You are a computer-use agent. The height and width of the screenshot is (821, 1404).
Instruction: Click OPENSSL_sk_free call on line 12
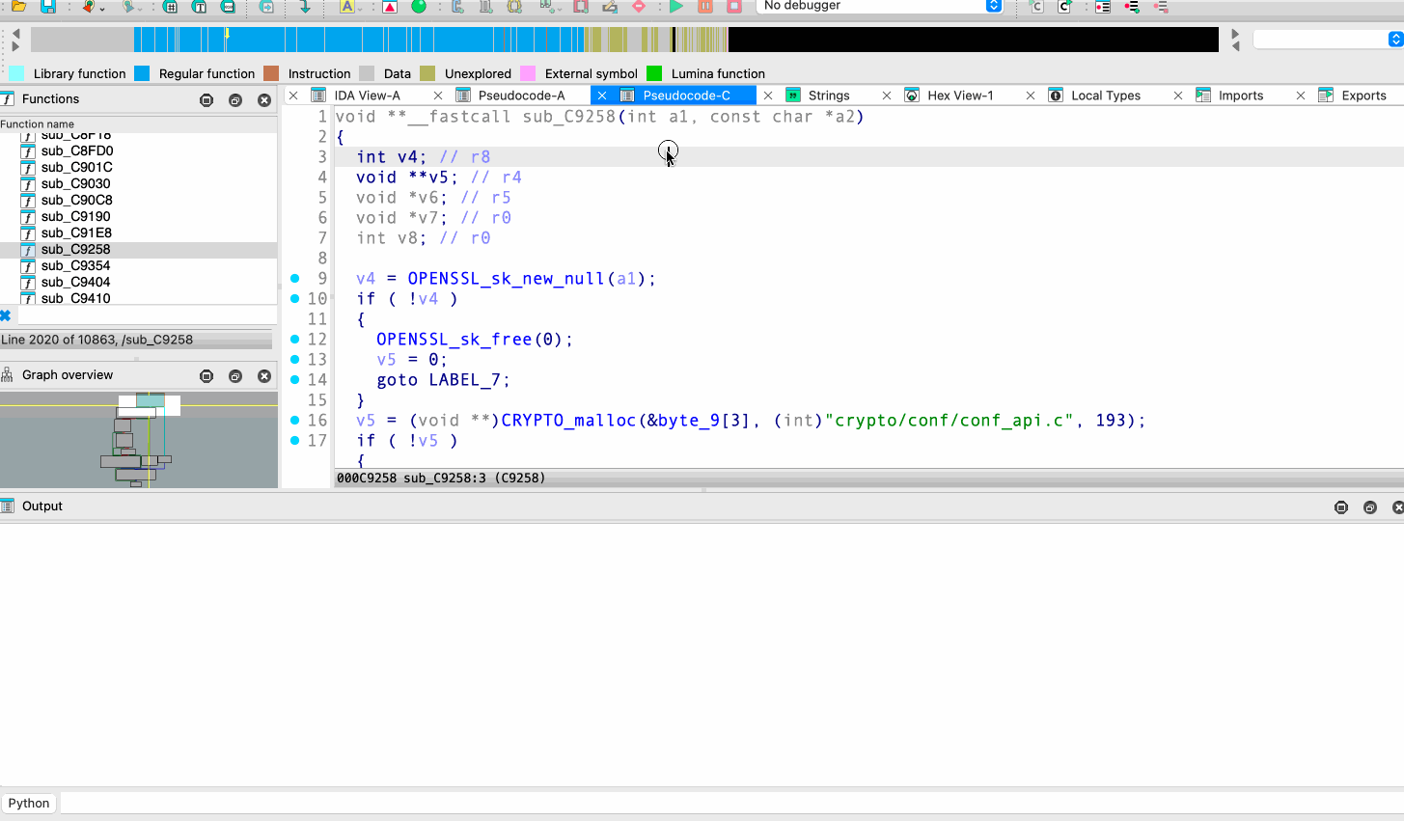tap(454, 340)
